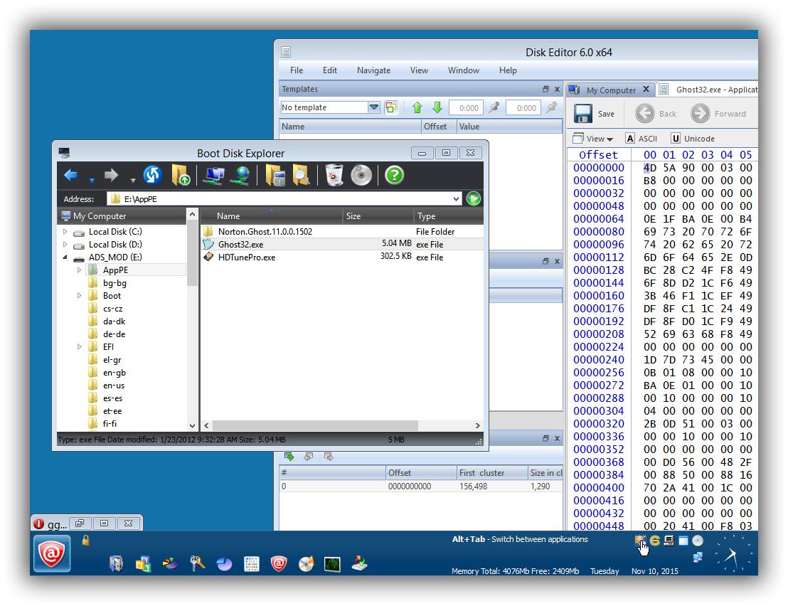The height and width of the screenshot is (606, 788).
Task: Click the red shield start button
Action: tap(52, 554)
